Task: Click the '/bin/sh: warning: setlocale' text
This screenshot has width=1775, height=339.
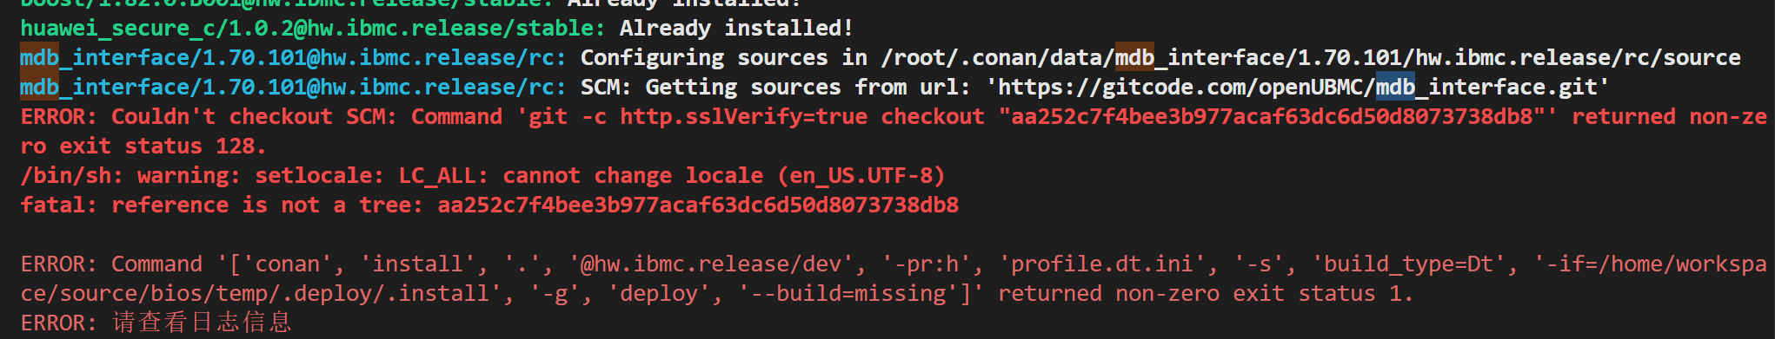Action: pyautogui.click(x=202, y=176)
